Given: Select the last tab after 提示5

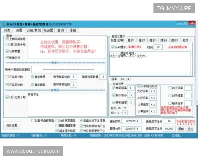Looking at the screenshot, I should click(185, 40).
